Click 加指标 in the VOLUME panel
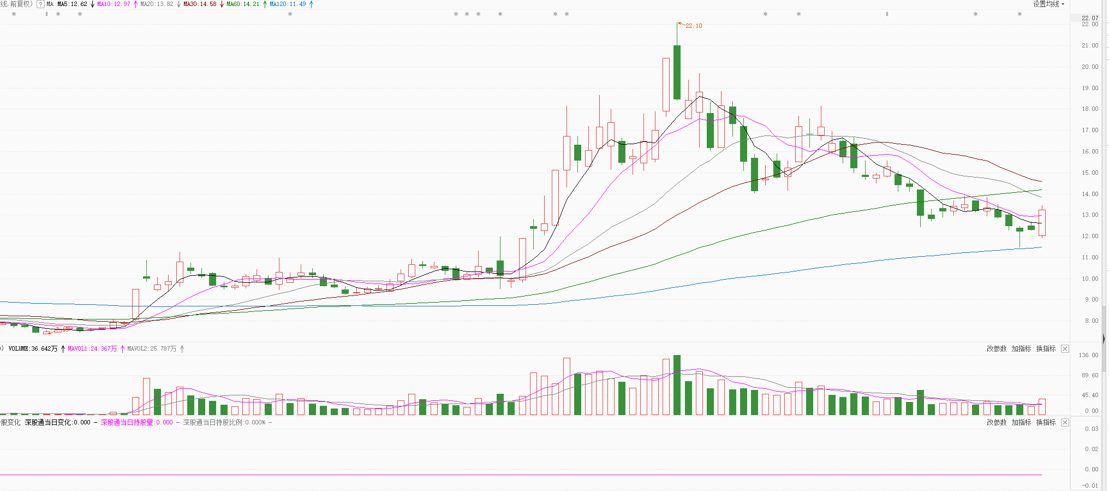Image resolution: width=1109 pixels, height=491 pixels. pyautogui.click(x=1021, y=348)
